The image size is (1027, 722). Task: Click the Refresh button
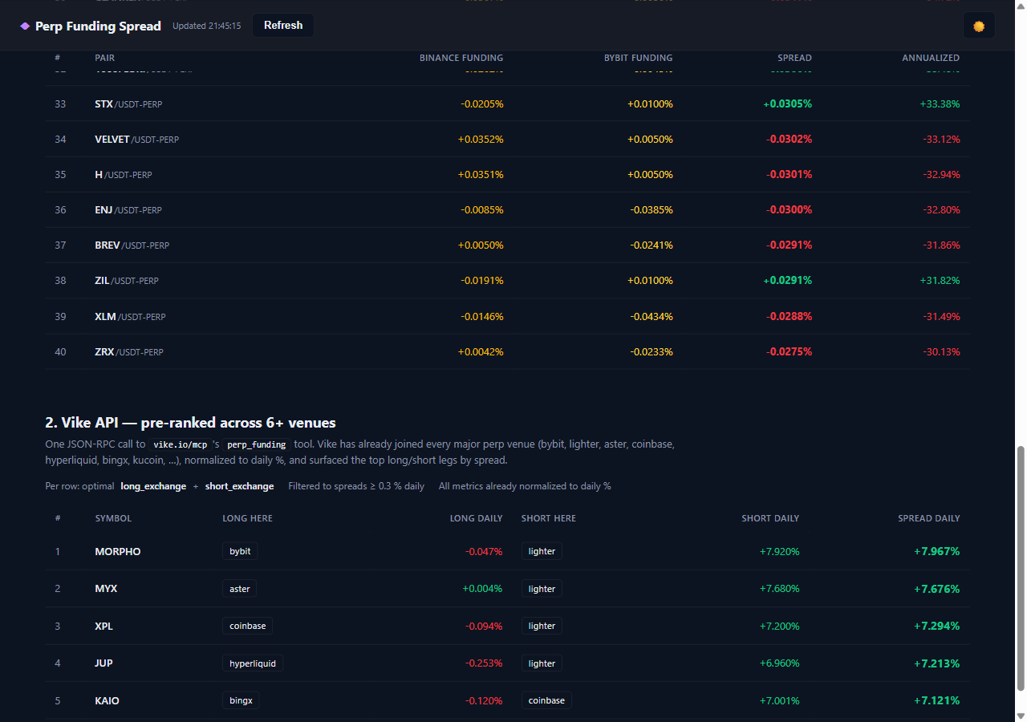(283, 25)
